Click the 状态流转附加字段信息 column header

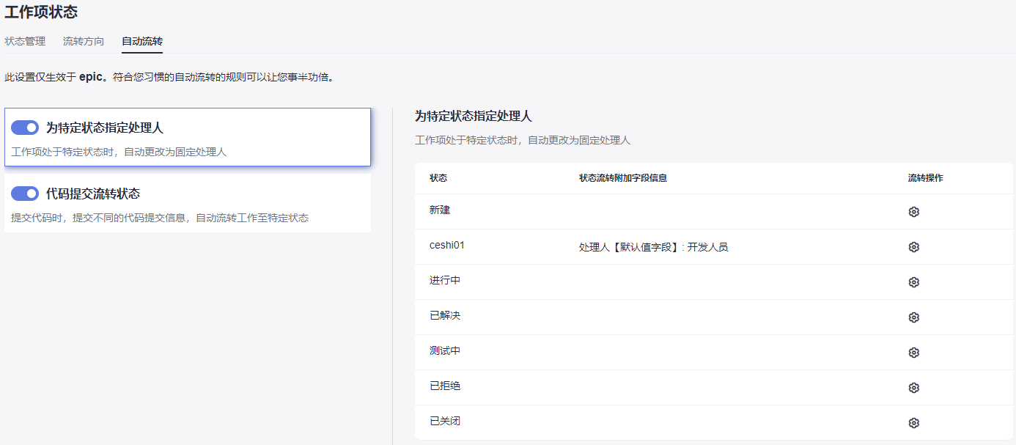click(622, 178)
